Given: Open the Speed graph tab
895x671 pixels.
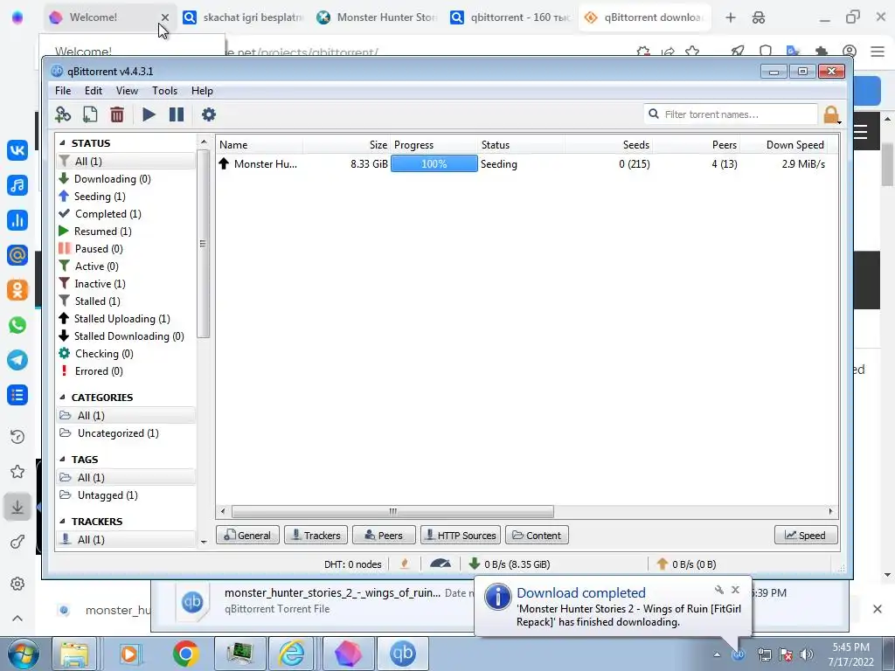Looking at the screenshot, I should (806, 536).
